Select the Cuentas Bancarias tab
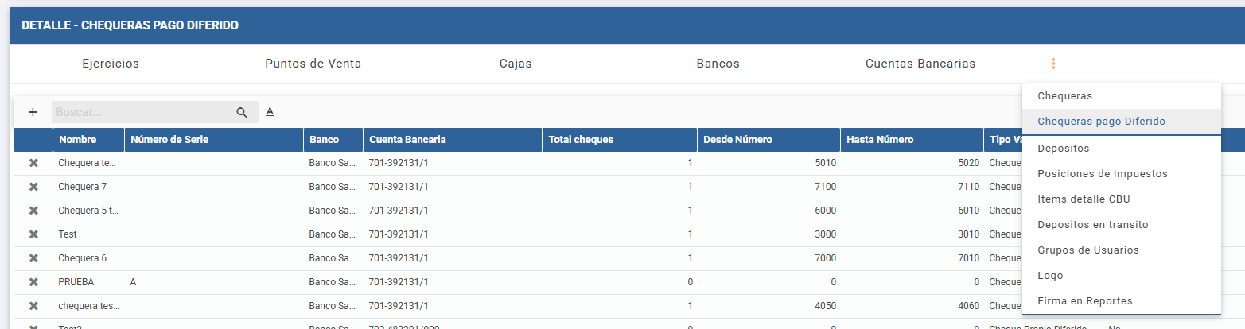 (x=920, y=64)
